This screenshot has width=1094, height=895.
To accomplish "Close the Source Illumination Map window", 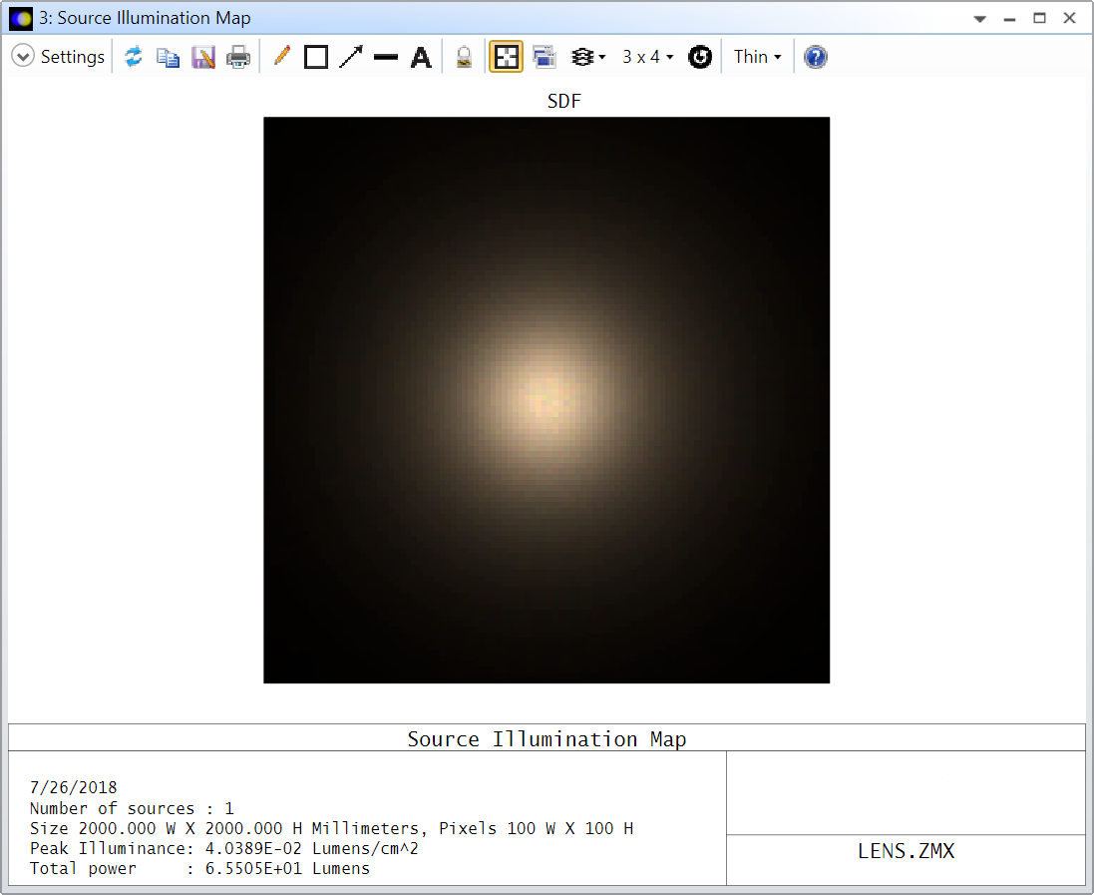I will pos(1070,18).
